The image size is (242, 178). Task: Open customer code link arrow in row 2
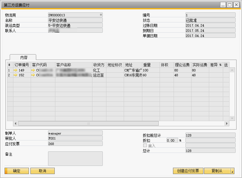[33, 75]
